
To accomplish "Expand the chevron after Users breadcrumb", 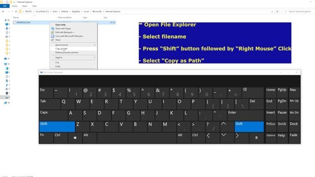I will [60, 12].
